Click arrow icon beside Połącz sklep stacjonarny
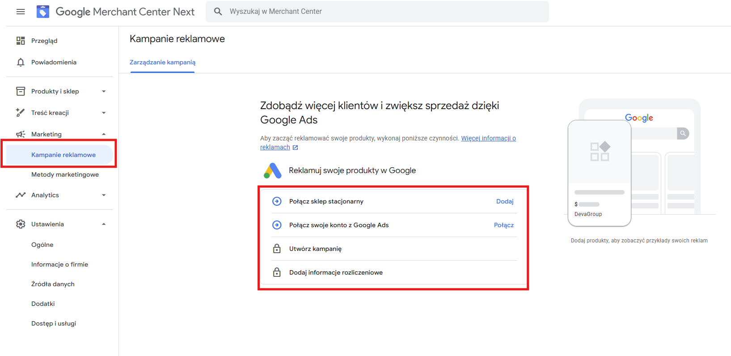This screenshot has width=731, height=356. click(277, 201)
